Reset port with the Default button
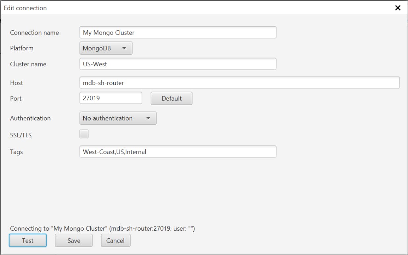Image resolution: width=408 pixels, height=255 pixels. tap(171, 99)
